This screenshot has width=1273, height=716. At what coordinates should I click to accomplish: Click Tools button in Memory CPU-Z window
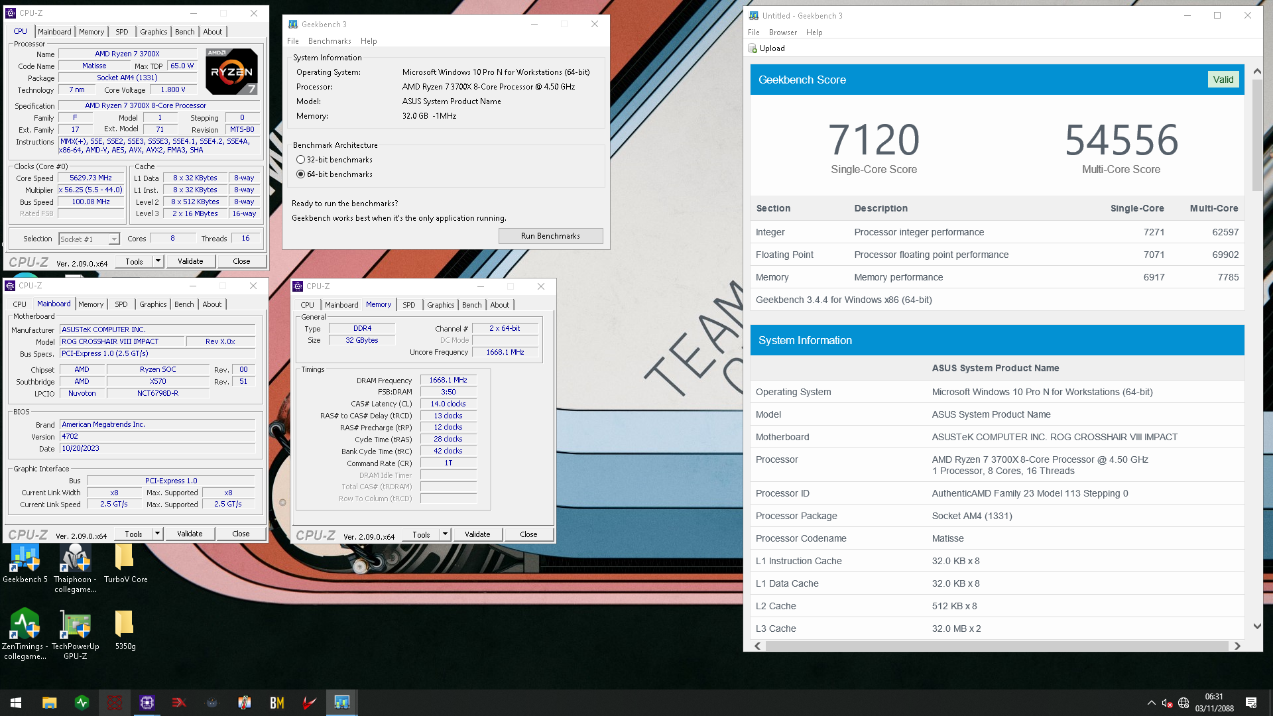(x=421, y=534)
